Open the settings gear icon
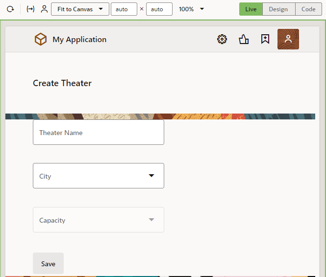 tap(222, 39)
